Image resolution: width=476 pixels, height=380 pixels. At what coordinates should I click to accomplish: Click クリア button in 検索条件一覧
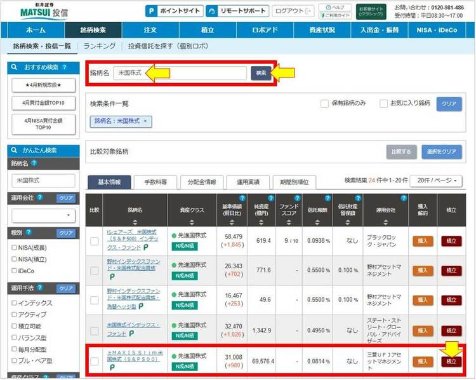(449, 104)
